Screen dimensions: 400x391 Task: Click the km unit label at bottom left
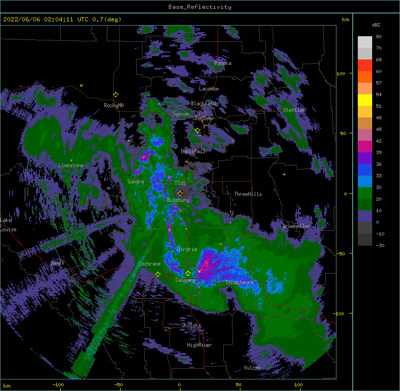(x=7, y=385)
